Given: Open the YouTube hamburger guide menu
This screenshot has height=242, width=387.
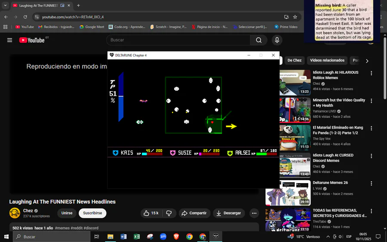Looking at the screenshot, I should coord(9,40).
